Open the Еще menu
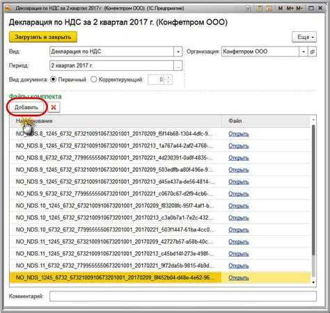This screenshot has width=330, height=313. coord(304,37)
